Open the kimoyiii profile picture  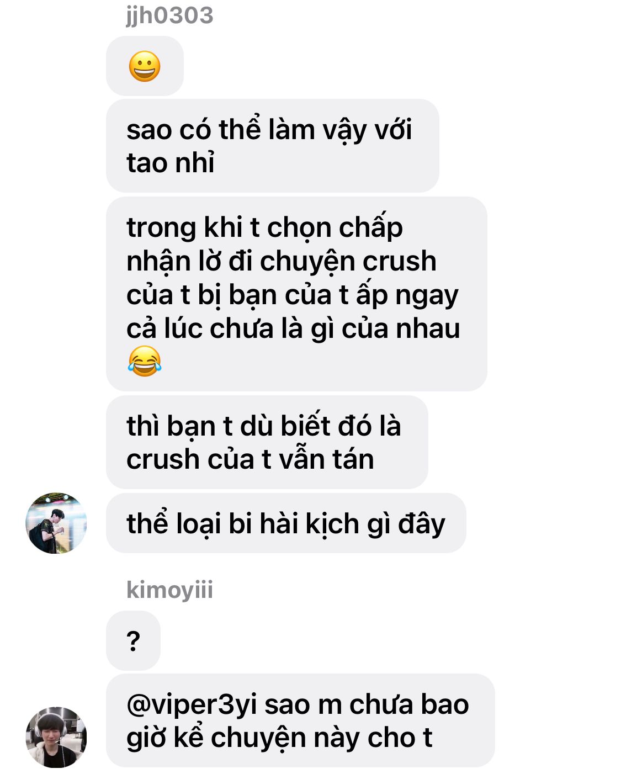(56, 737)
